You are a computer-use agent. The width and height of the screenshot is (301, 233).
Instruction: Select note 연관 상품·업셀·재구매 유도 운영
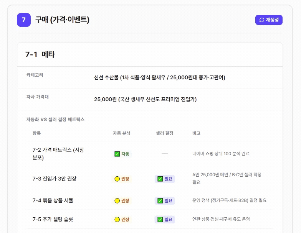point(221,219)
